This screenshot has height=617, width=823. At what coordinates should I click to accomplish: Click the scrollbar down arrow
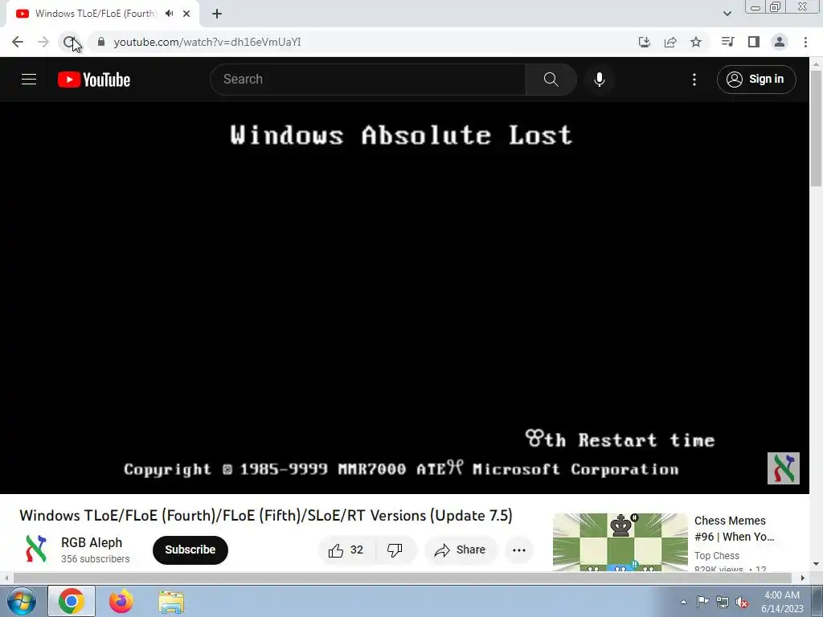pyautogui.click(x=816, y=565)
